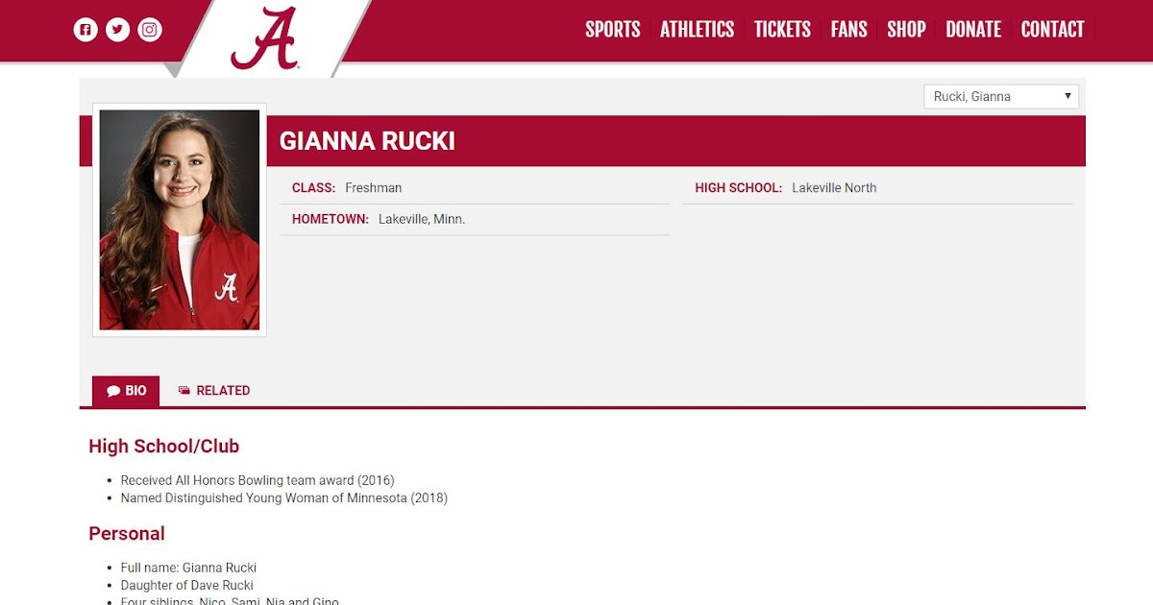Open the Contact navigation item
Image resolution: width=1153 pixels, height=605 pixels.
(x=1052, y=30)
